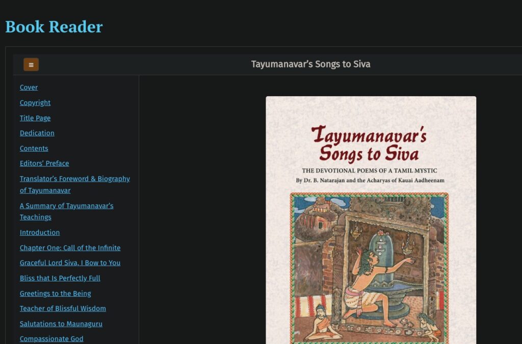
Task: Read A Summary of Tayumanavar's Teachings
Action: (x=66, y=206)
